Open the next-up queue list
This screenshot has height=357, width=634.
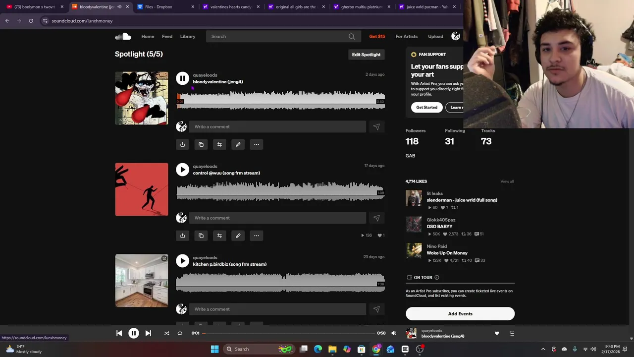(x=512, y=333)
